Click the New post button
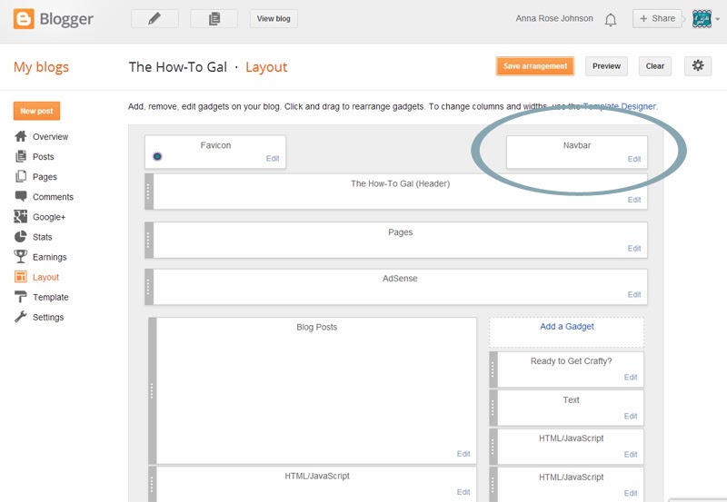 pyautogui.click(x=36, y=111)
